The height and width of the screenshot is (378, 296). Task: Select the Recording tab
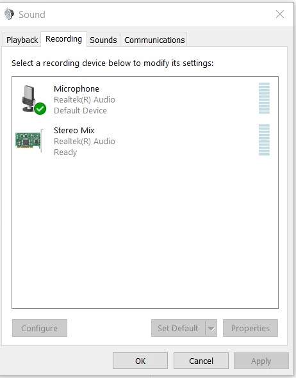point(63,39)
